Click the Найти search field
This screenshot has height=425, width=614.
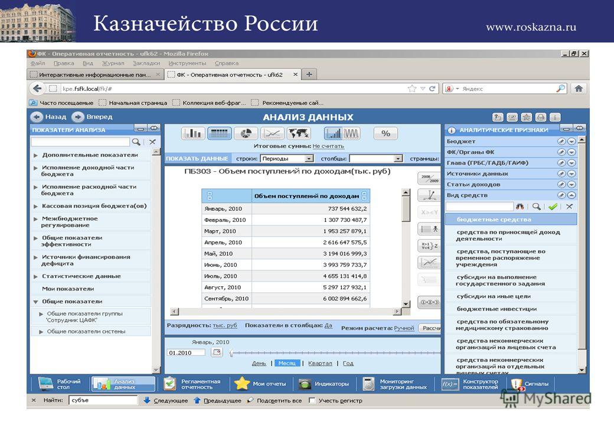(x=103, y=400)
